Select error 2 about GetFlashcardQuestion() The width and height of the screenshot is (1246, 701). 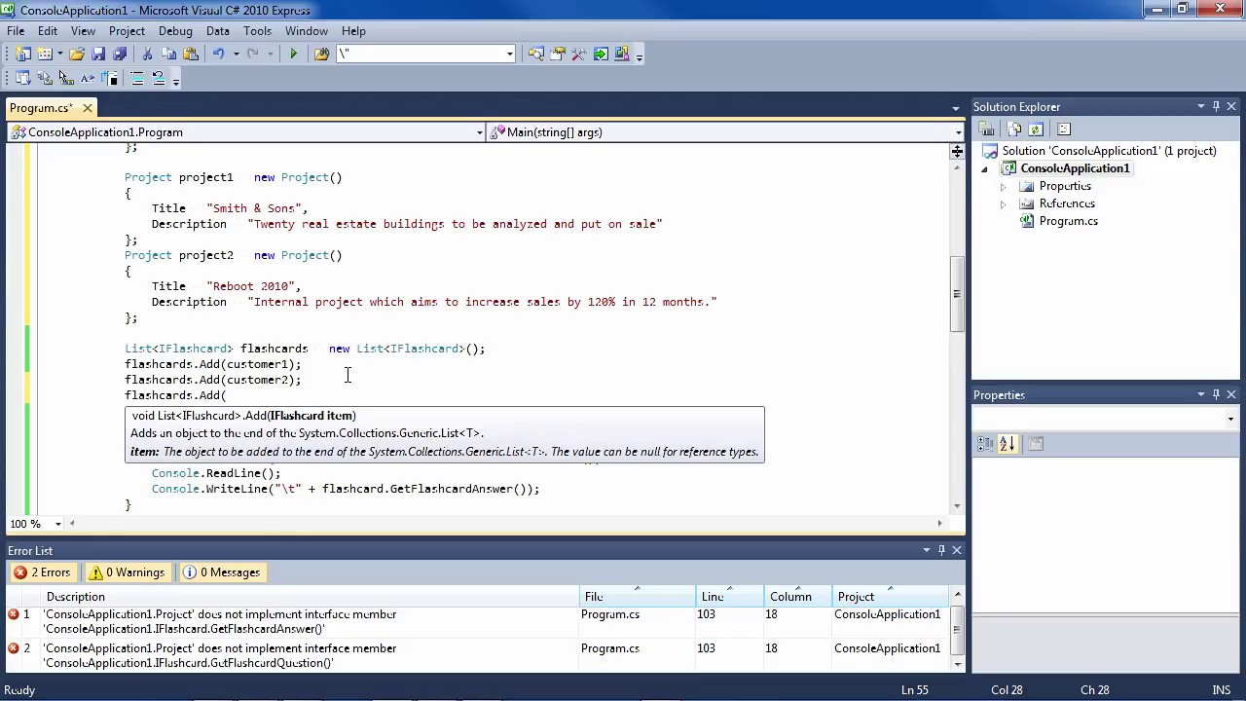click(476, 655)
